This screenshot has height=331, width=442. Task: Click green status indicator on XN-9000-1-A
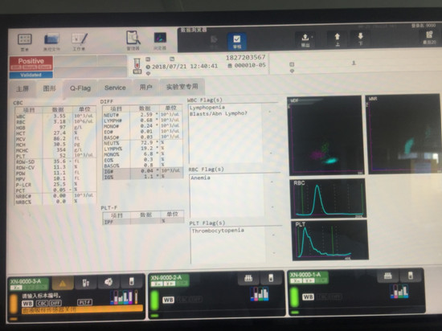pos(294,297)
